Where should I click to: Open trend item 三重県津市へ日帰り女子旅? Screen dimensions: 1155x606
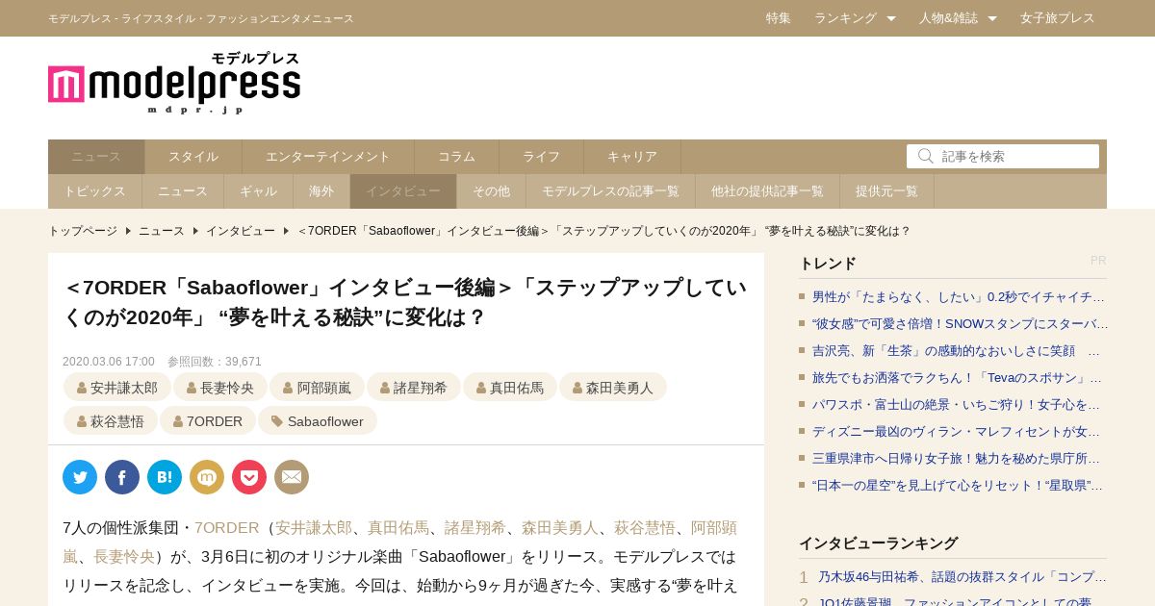957,459
